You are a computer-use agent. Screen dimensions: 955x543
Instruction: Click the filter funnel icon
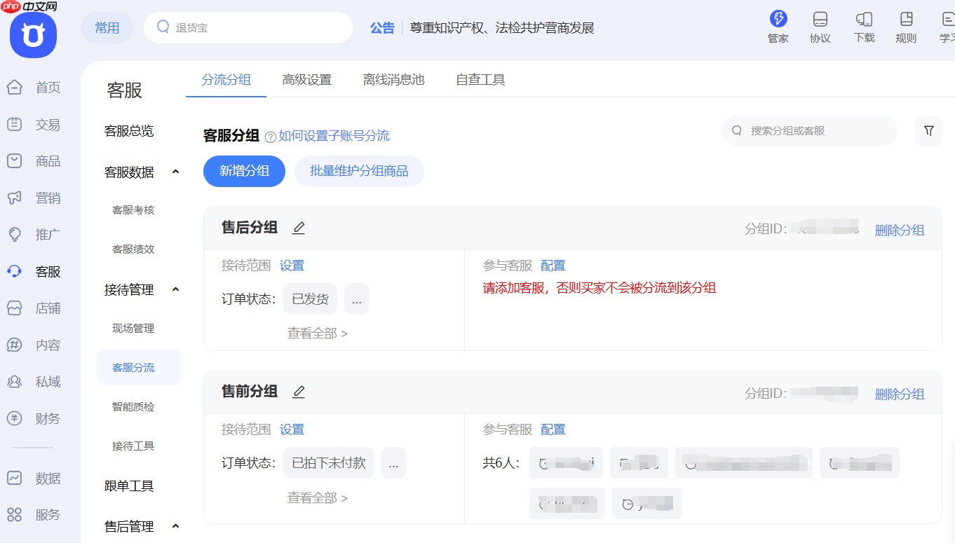pyautogui.click(x=928, y=131)
